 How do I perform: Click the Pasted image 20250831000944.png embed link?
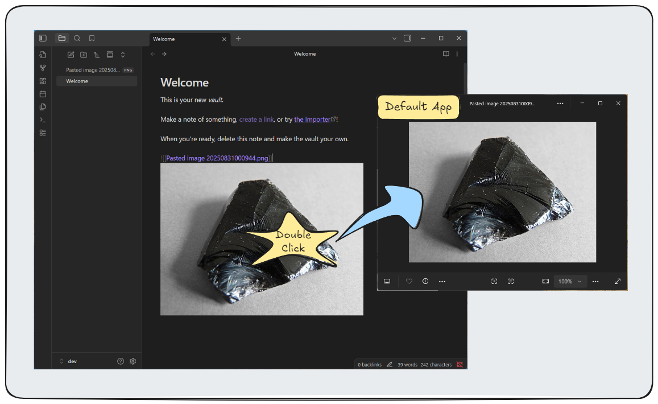pyautogui.click(x=217, y=158)
